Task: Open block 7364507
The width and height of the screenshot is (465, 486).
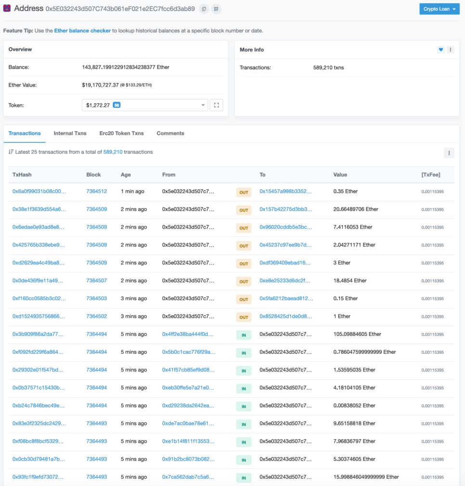Action: tap(97, 281)
